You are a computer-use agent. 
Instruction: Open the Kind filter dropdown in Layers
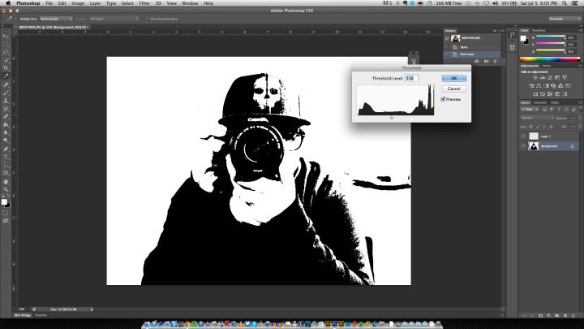[529, 110]
